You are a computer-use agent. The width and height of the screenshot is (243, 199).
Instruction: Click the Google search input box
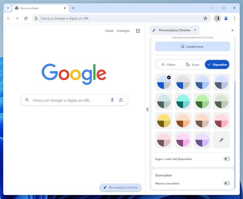(74, 100)
